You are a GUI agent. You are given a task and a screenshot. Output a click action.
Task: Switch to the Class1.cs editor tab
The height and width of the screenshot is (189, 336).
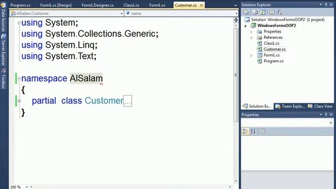(x=131, y=5)
